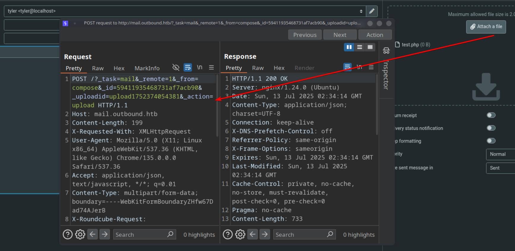Enable delivery status notification switch
This screenshot has height=251, width=515.
pyautogui.click(x=491, y=128)
